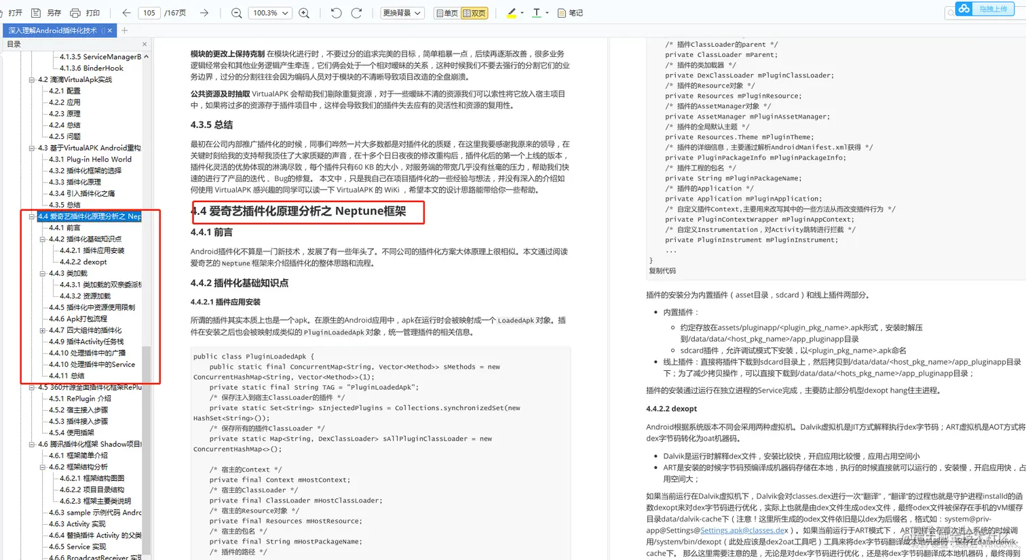Select outline item 4.1.3.6 BinderHook
This screenshot has width=1026, height=560.
92,68
